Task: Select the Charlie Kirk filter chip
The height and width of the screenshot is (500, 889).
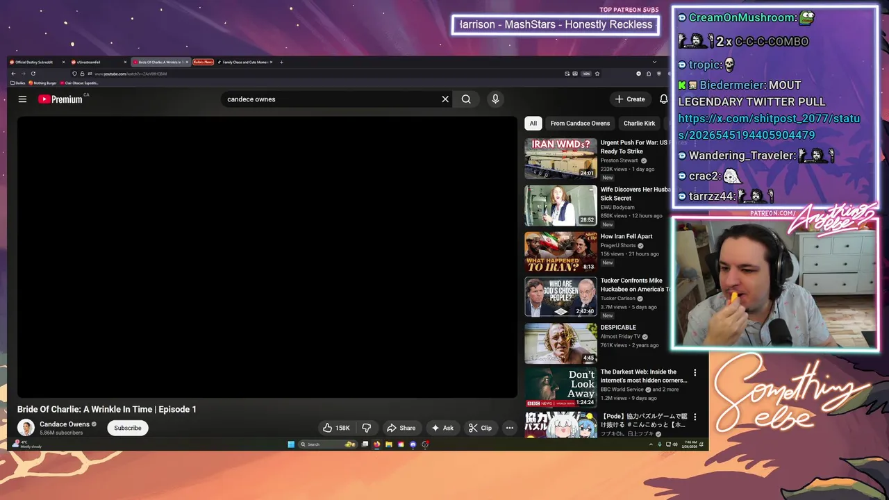Action: tap(639, 124)
